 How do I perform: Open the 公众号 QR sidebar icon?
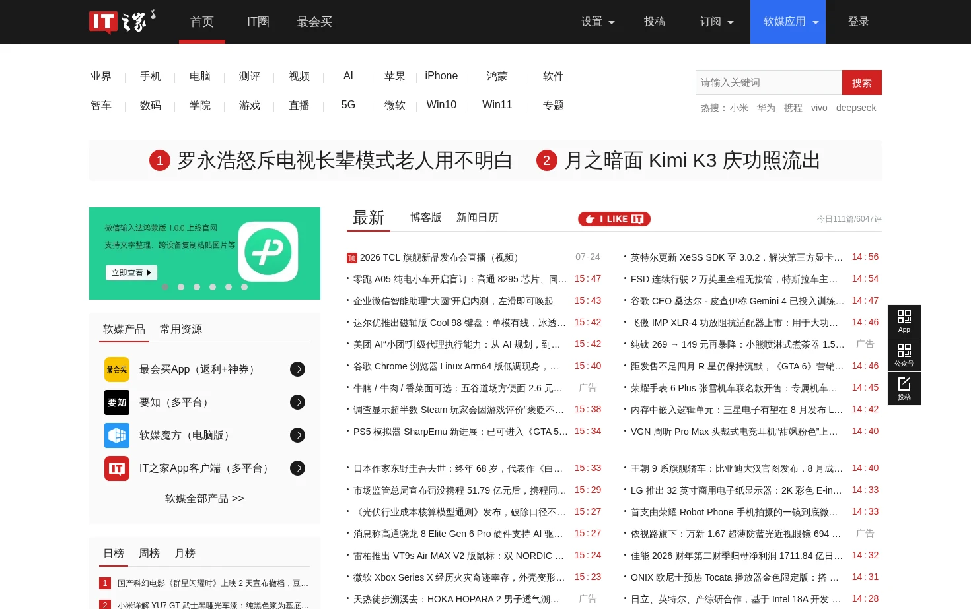[x=904, y=354]
